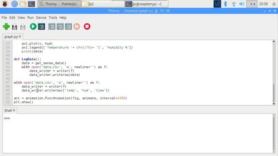The height and width of the screenshot is (156, 278).
Task: Open the Device menu
Action: pyautogui.click(x=41, y=18)
